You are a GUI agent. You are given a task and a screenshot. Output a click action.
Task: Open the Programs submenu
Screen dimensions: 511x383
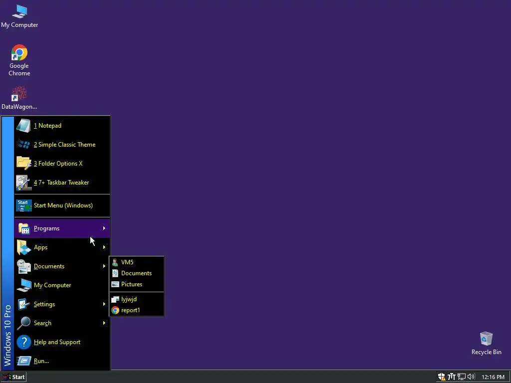pyautogui.click(x=62, y=228)
